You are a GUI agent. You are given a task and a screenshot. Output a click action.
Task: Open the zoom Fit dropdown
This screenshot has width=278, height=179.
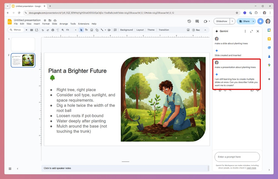71,30
